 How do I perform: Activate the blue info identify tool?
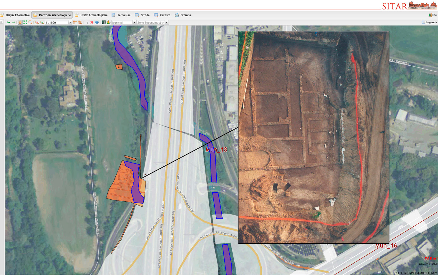pyautogui.click(x=97, y=22)
